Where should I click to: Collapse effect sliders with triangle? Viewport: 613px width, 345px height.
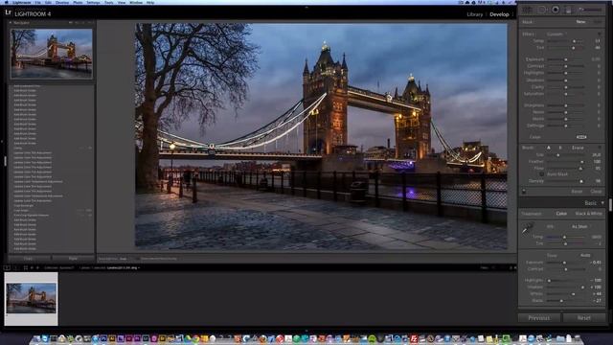[x=600, y=34]
